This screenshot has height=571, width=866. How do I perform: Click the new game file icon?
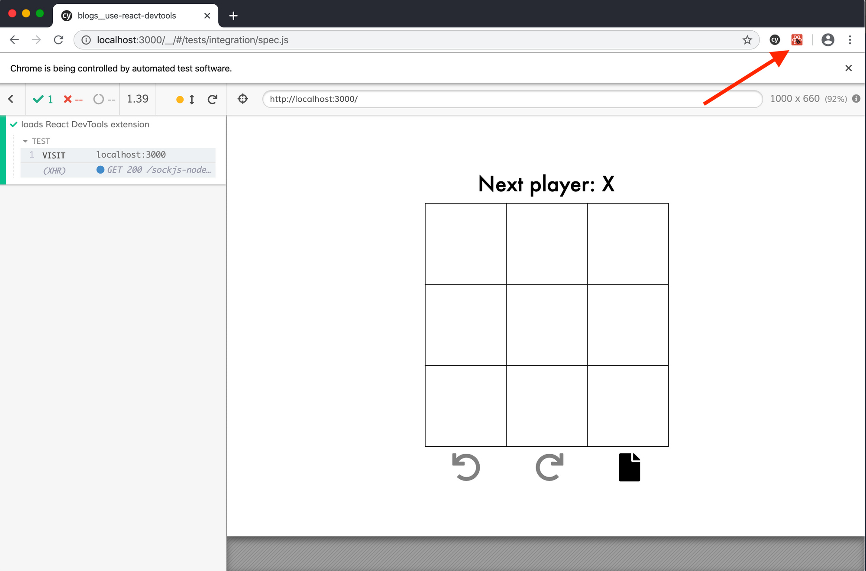tap(629, 467)
